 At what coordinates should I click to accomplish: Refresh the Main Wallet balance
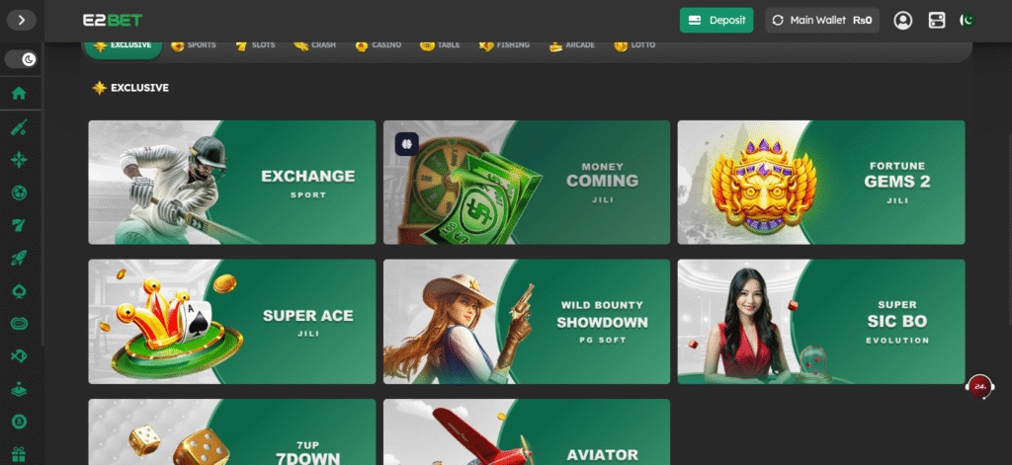tap(778, 21)
